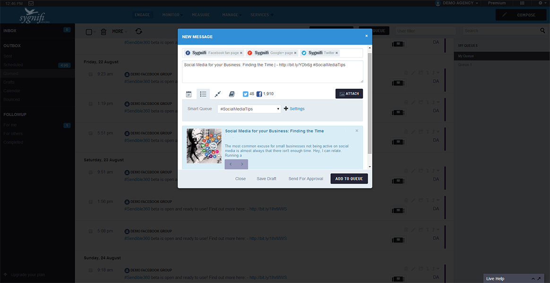Click Save Draft in the dialog
The width and height of the screenshot is (550, 283).
pos(266,179)
